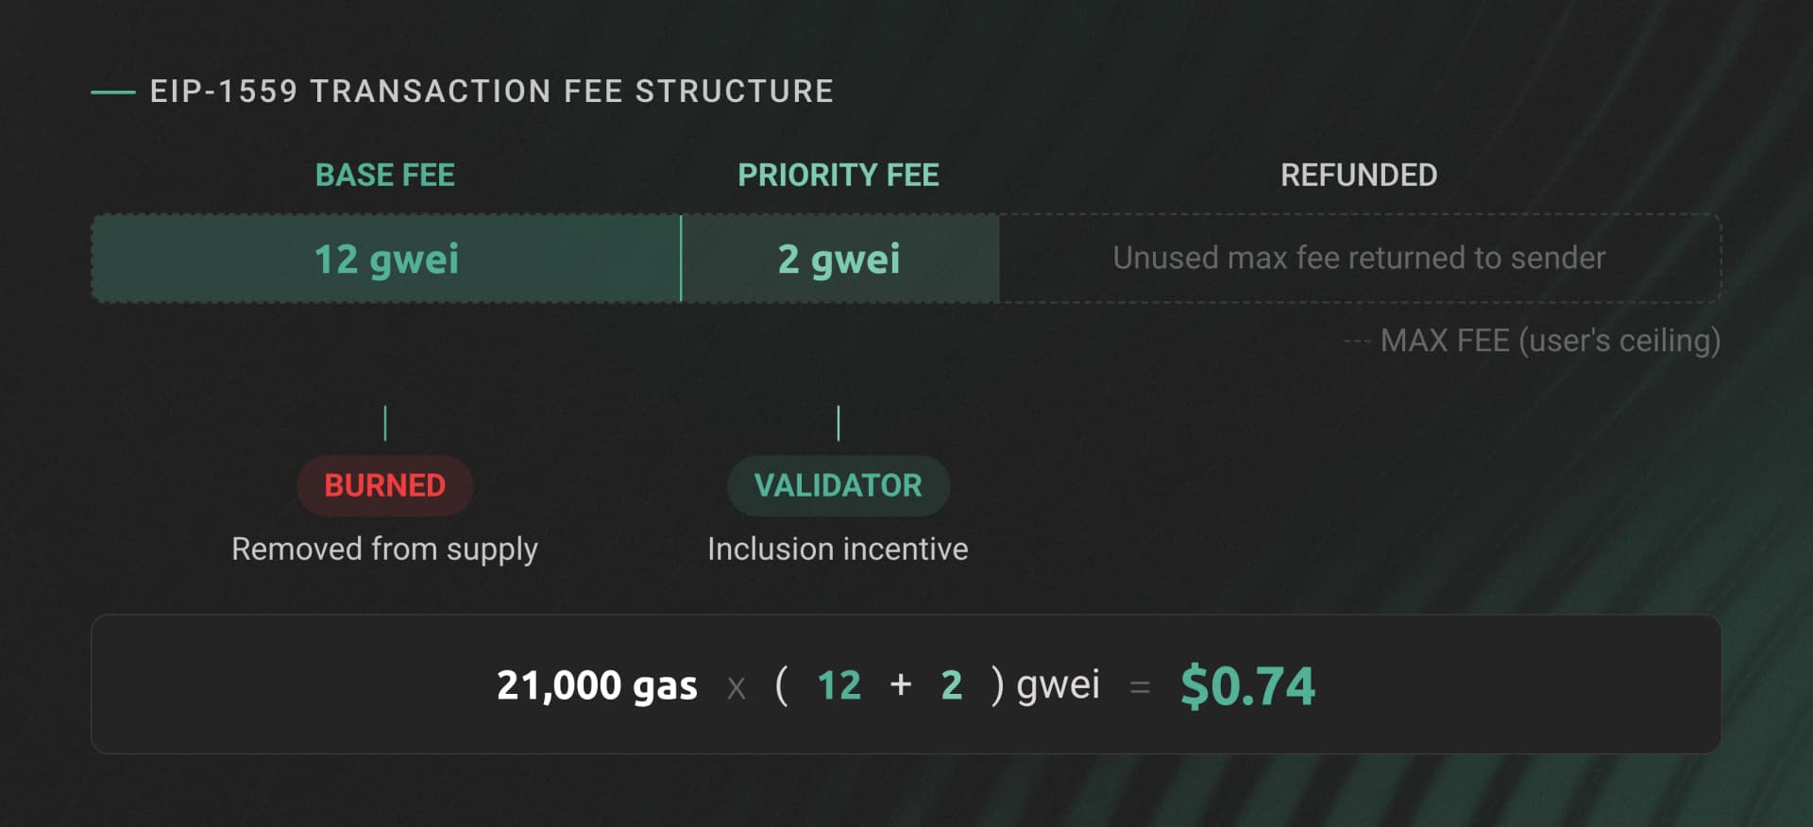Click the BURNED red badge
The width and height of the screenshot is (1813, 827).
[384, 485]
